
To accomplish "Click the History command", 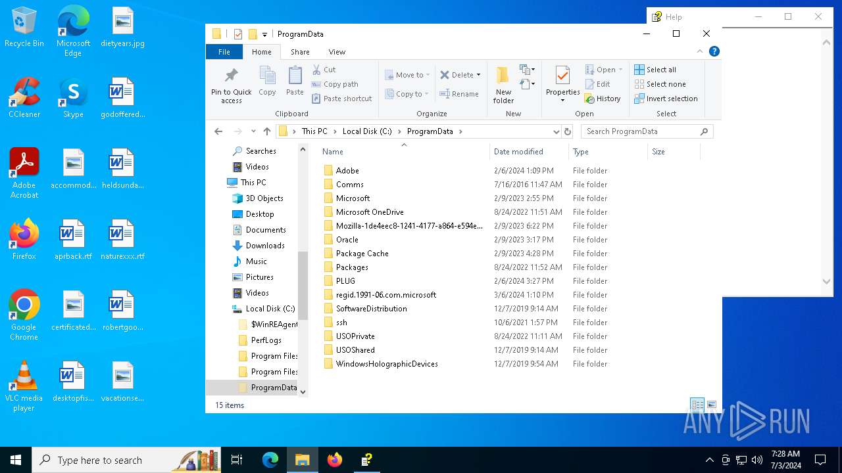I will [x=602, y=99].
